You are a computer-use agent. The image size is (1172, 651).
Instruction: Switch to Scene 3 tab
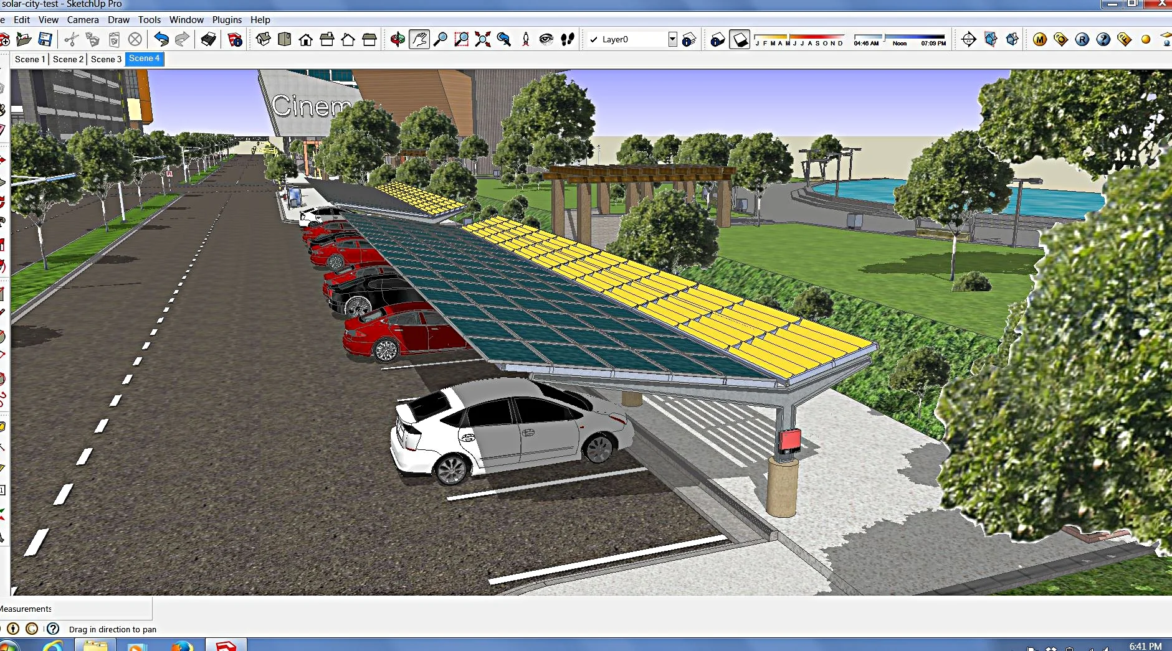(x=106, y=59)
